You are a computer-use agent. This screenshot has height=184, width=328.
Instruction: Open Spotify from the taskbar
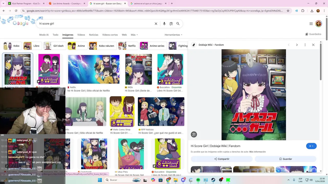pyautogui.click(x=198, y=180)
